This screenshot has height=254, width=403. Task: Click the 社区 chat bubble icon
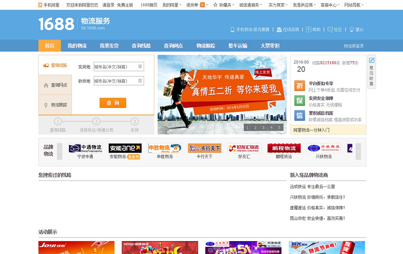(x=330, y=29)
